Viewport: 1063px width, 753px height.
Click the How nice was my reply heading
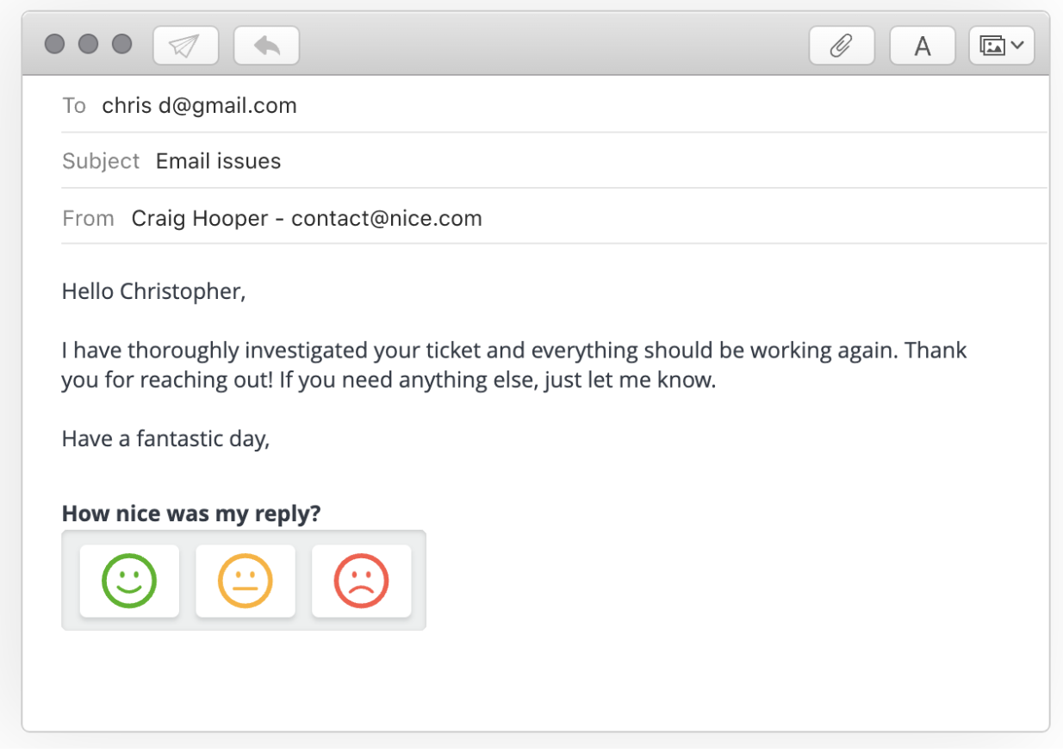point(191,514)
